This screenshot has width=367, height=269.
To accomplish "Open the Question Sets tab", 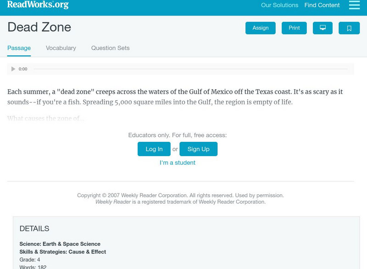I will point(110,48).
